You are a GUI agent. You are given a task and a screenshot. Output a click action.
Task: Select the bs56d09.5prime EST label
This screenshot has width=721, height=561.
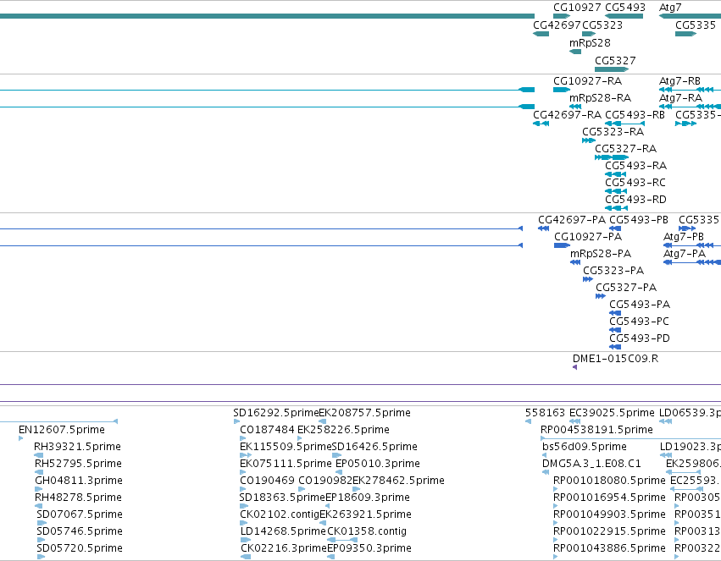click(585, 447)
